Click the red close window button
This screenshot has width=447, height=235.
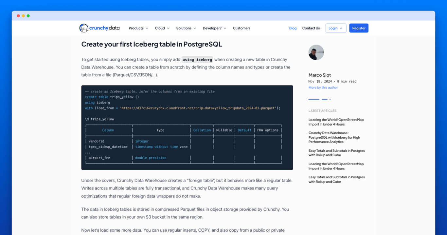(18, 16)
